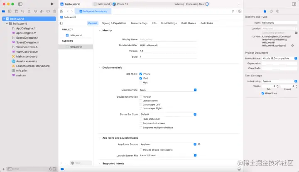The height and width of the screenshot is (172, 299).
Task: Reveal full path in Finder arrow
Action: [x=292, y=46]
